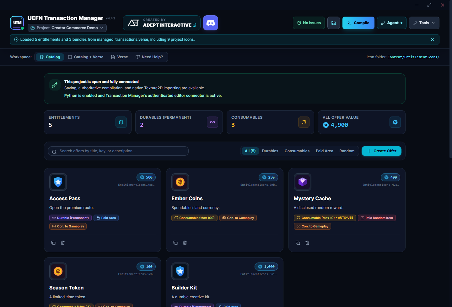Switch to Catalog + Verse workspace

(x=86, y=57)
